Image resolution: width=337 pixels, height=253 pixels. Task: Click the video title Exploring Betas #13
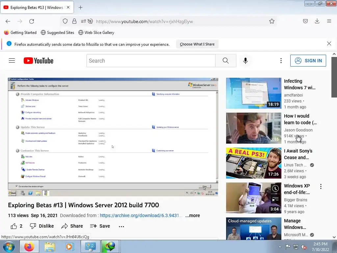point(83,205)
